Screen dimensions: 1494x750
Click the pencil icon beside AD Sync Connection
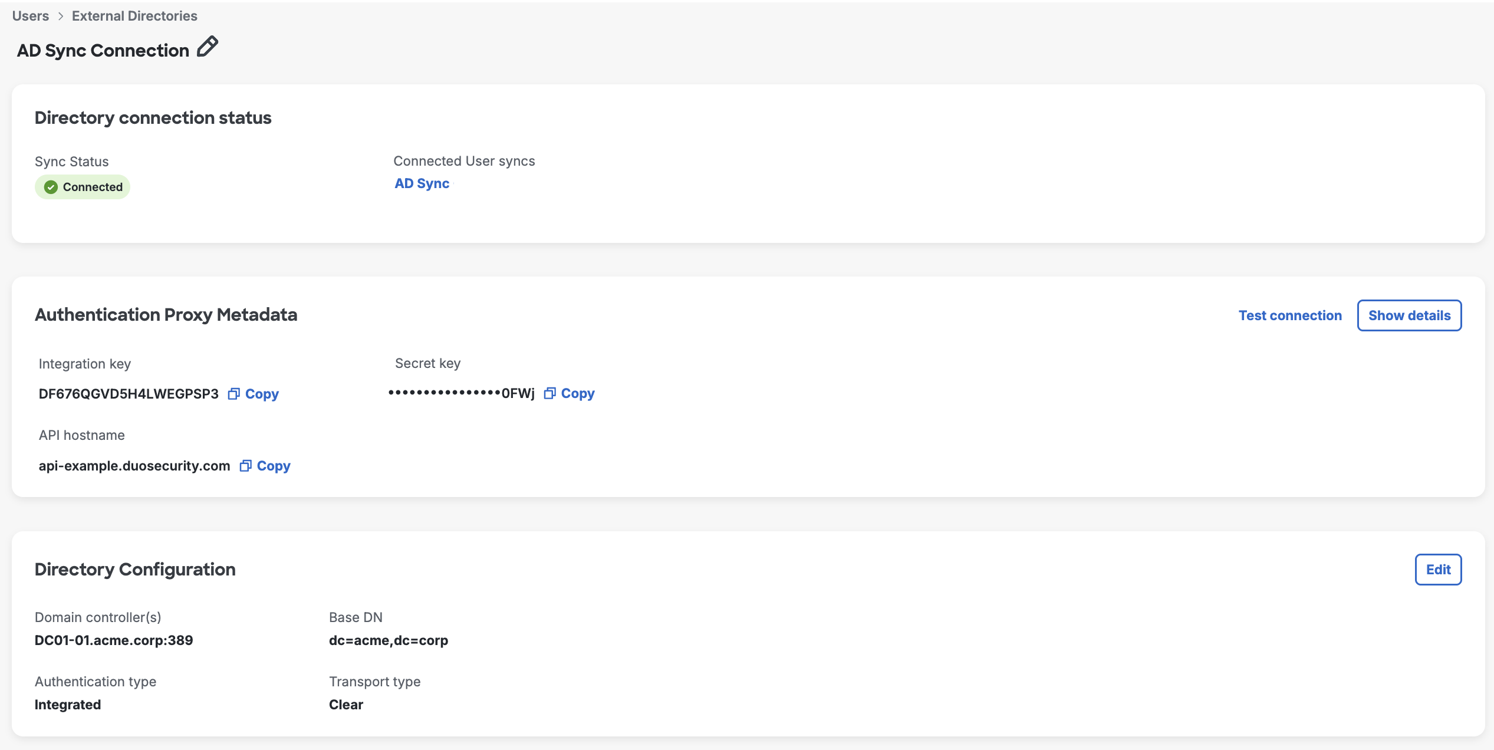point(207,47)
